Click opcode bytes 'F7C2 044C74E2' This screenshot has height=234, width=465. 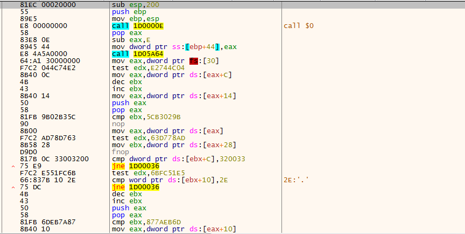click(48, 68)
